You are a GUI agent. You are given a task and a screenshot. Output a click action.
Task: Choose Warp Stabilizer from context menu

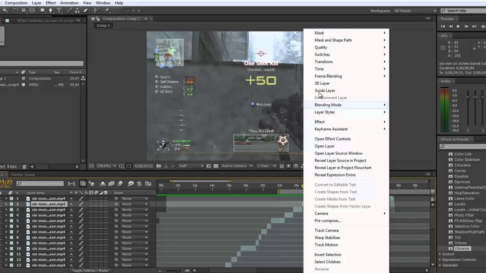[x=327, y=238]
